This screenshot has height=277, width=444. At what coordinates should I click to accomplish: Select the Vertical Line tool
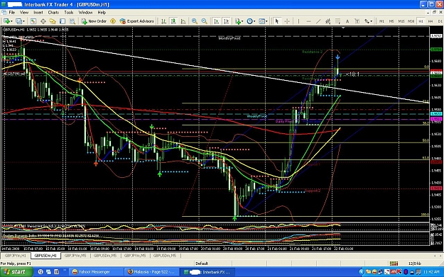298,21
